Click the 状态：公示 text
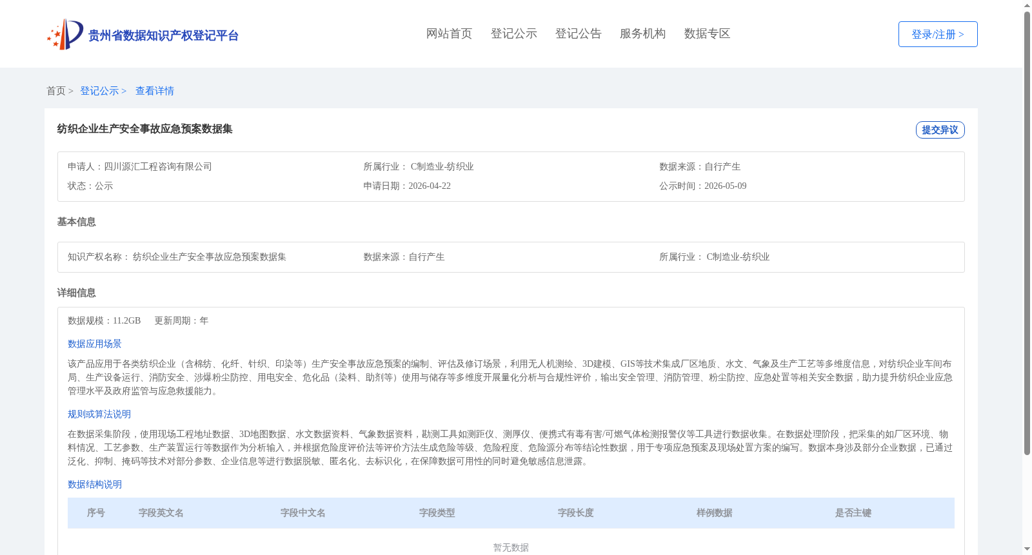 click(x=90, y=186)
